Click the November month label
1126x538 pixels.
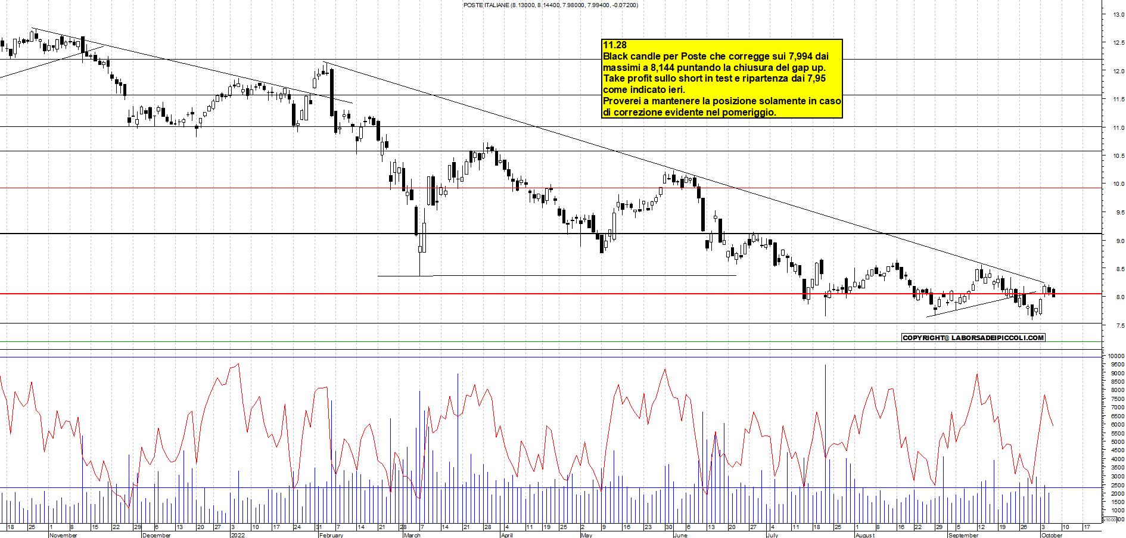pos(63,535)
